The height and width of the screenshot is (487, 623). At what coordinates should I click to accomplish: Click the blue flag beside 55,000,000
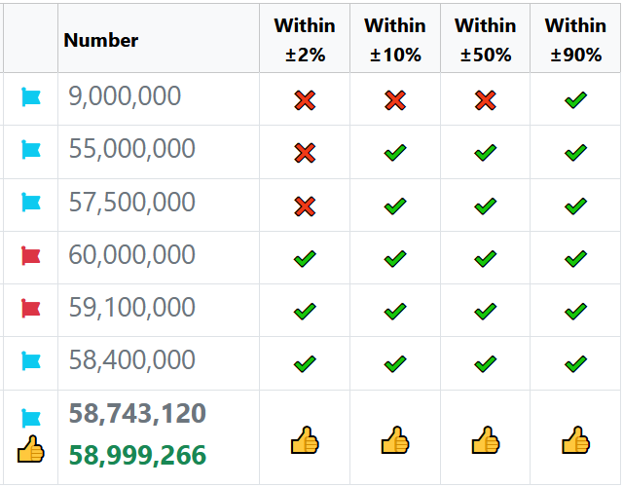tap(31, 150)
